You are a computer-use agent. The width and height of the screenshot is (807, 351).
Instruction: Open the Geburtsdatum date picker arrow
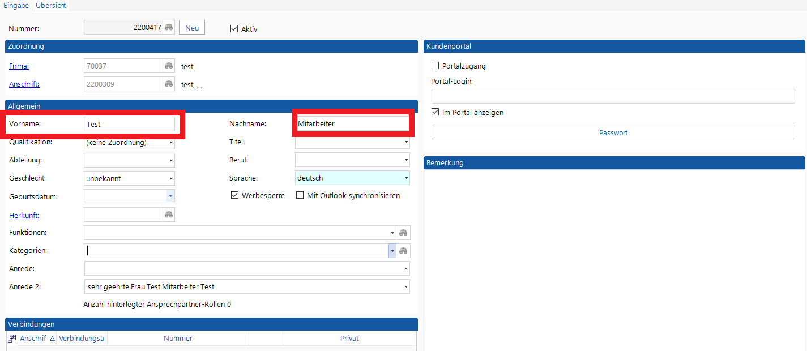click(170, 196)
